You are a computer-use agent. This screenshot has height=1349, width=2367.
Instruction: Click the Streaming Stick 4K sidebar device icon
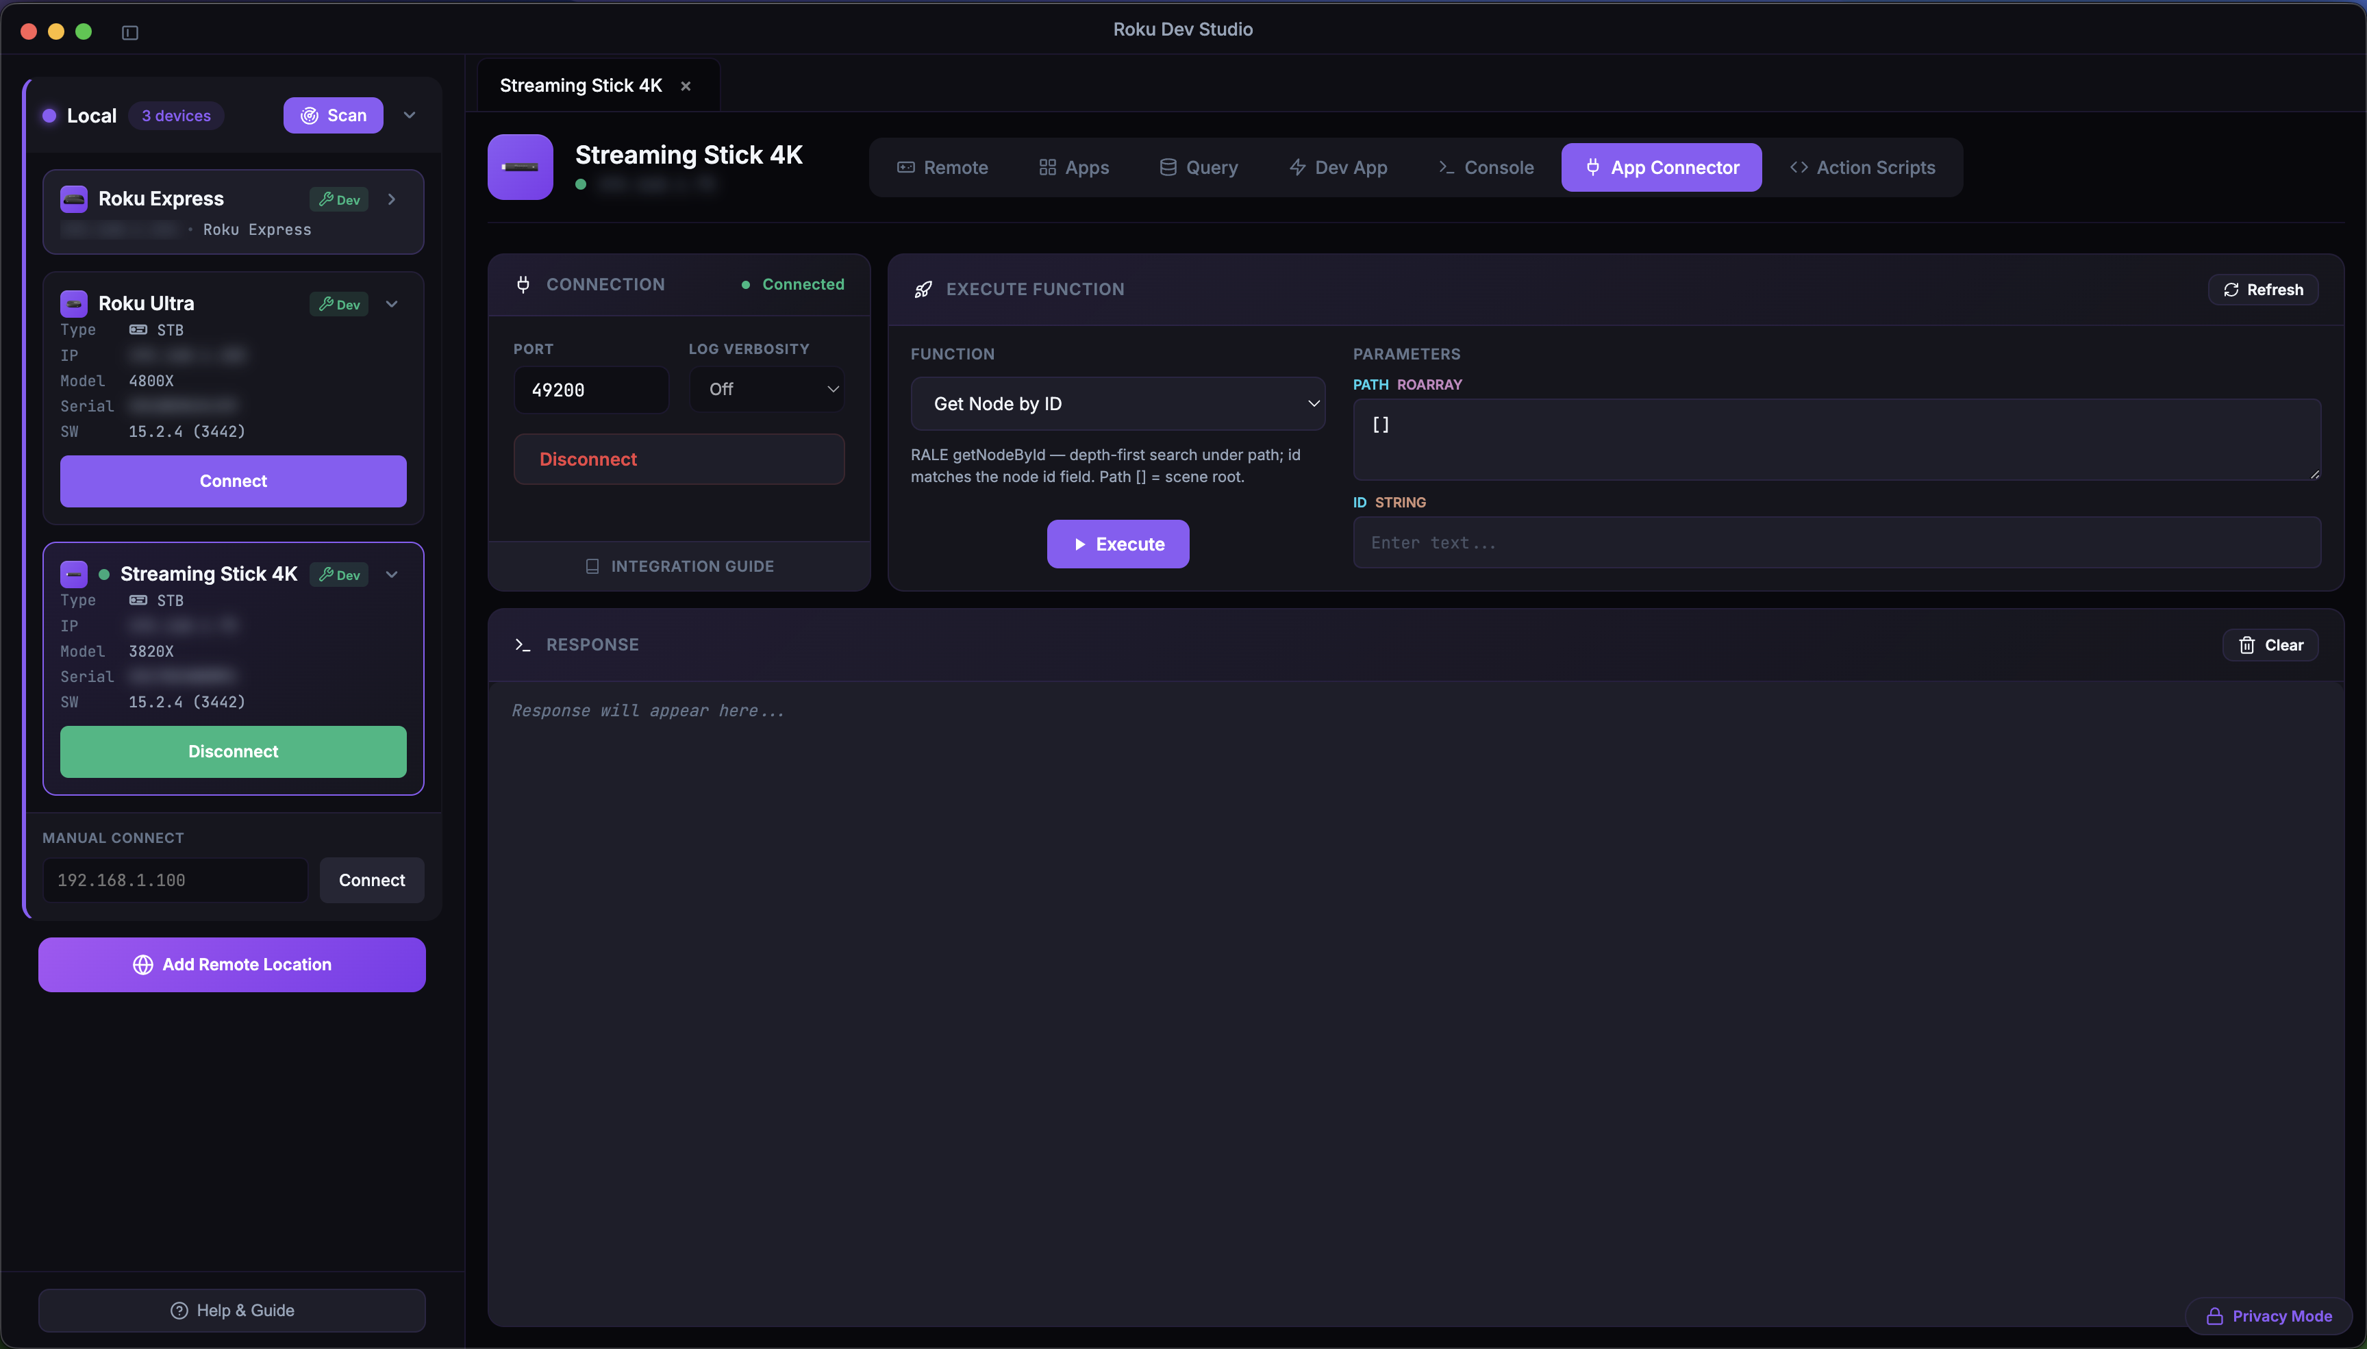click(74, 574)
